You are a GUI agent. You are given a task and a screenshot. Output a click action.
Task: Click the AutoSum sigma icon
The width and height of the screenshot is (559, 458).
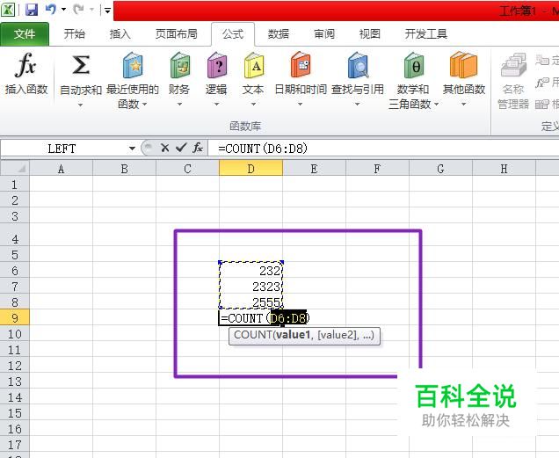point(81,65)
